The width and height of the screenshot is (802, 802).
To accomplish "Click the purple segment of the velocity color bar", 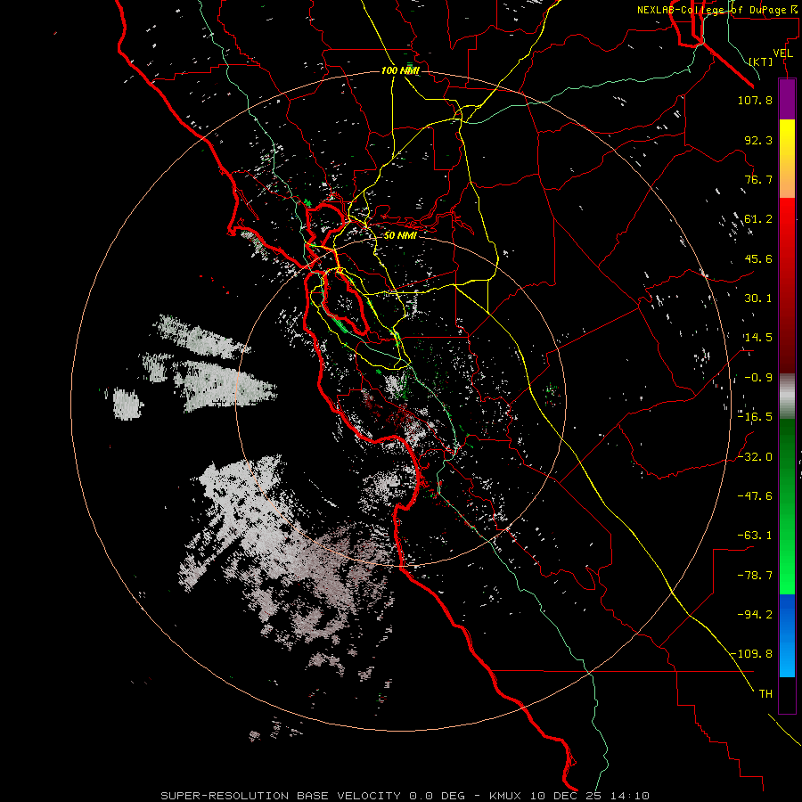I will pyautogui.click(x=787, y=99).
